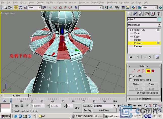Enable the By Vertex checkbox

(130, 76)
